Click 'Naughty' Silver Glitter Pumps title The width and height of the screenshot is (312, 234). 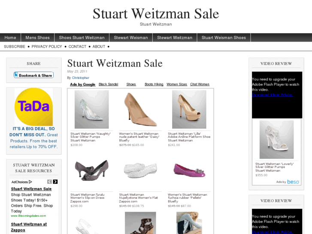pyautogui.click(x=91, y=135)
